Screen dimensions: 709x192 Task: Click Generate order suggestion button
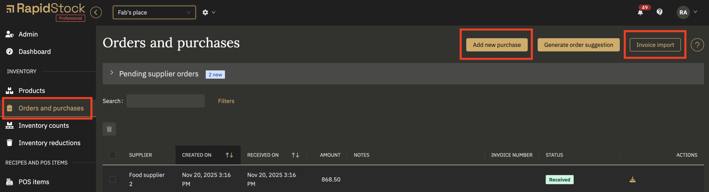pyautogui.click(x=578, y=45)
